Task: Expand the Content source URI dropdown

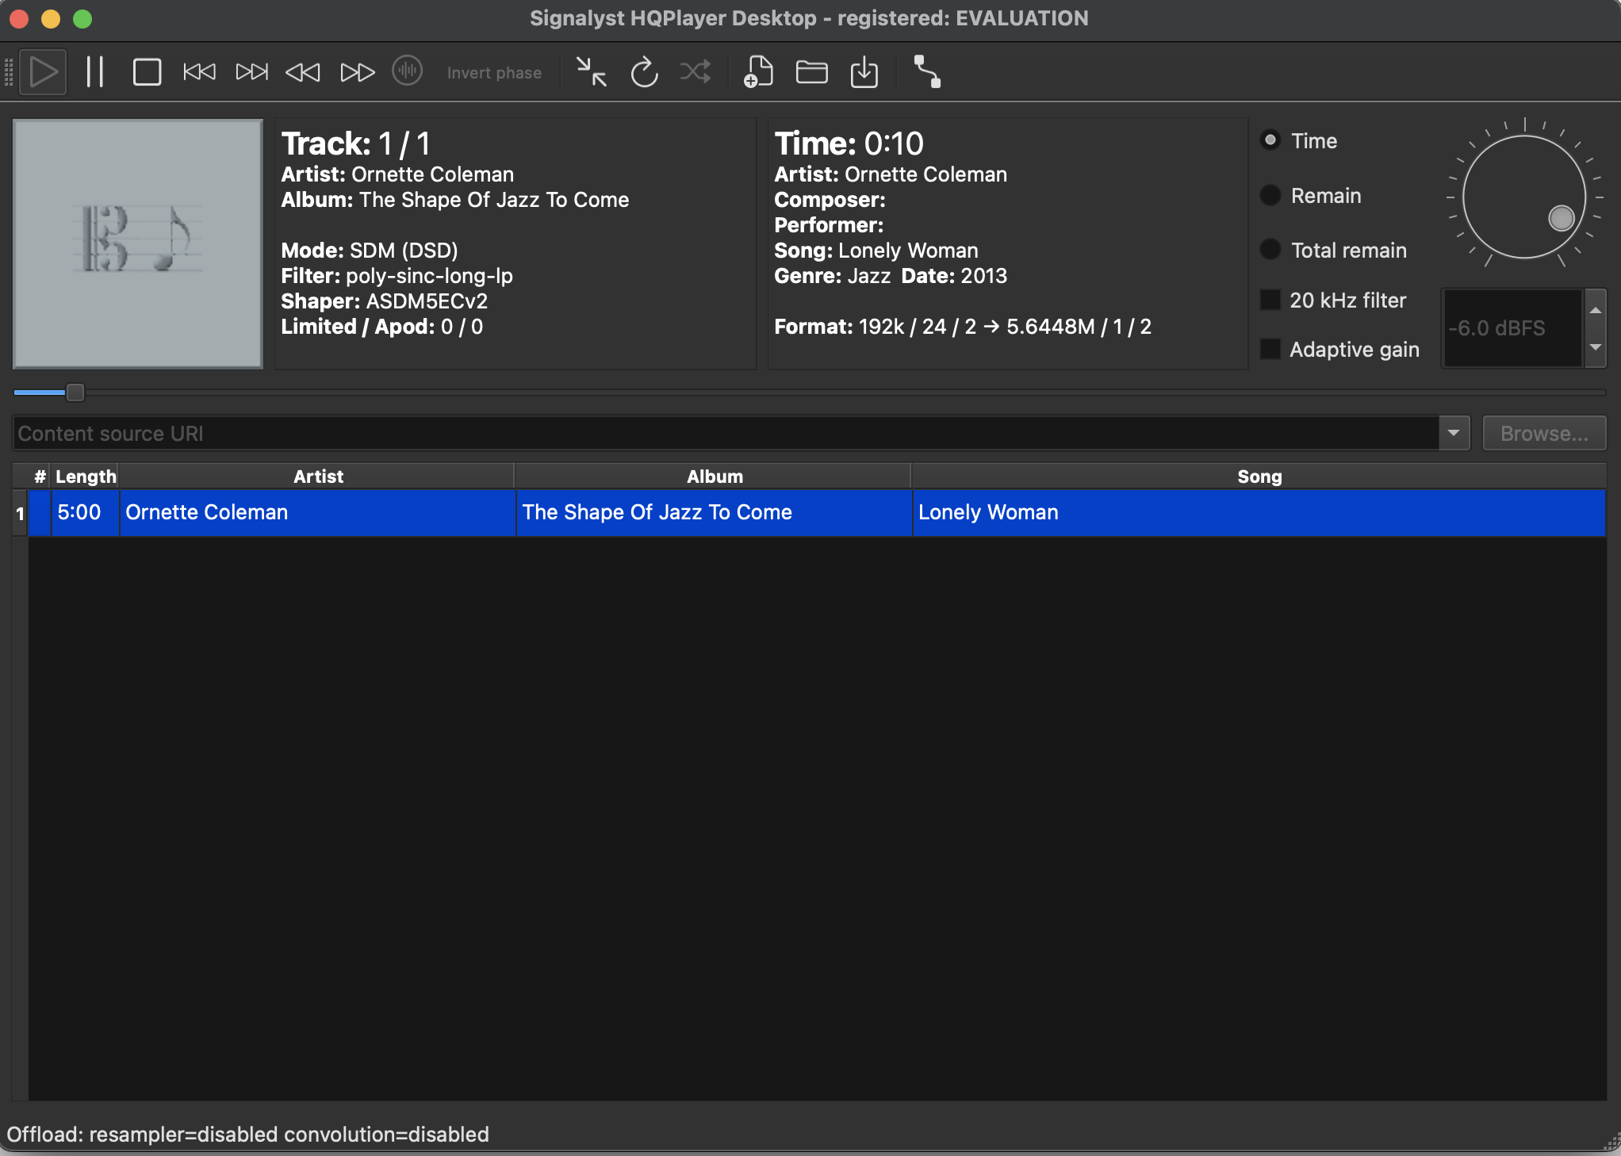Action: click(x=1454, y=433)
